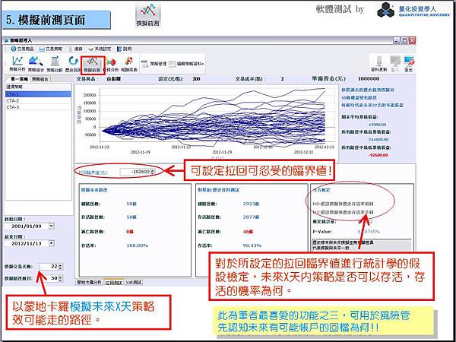
Task: Open 交易商品 menu
Action: pos(22,49)
